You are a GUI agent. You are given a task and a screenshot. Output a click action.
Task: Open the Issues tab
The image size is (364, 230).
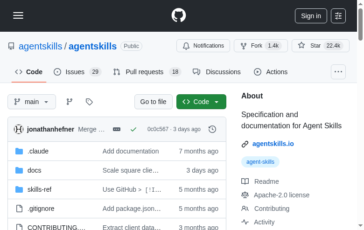point(77,72)
